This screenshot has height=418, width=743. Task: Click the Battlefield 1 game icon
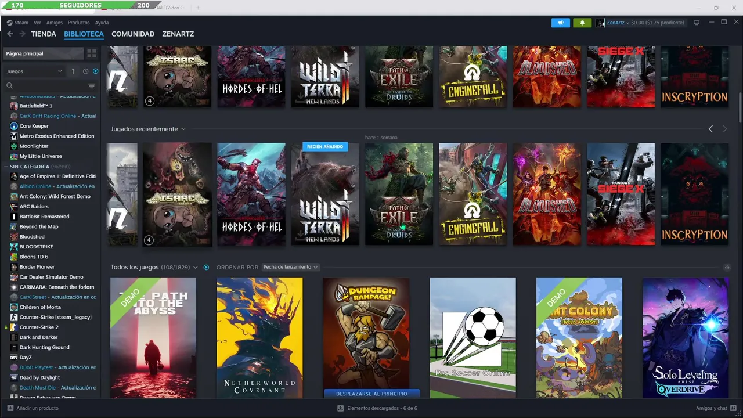point(14,106)
